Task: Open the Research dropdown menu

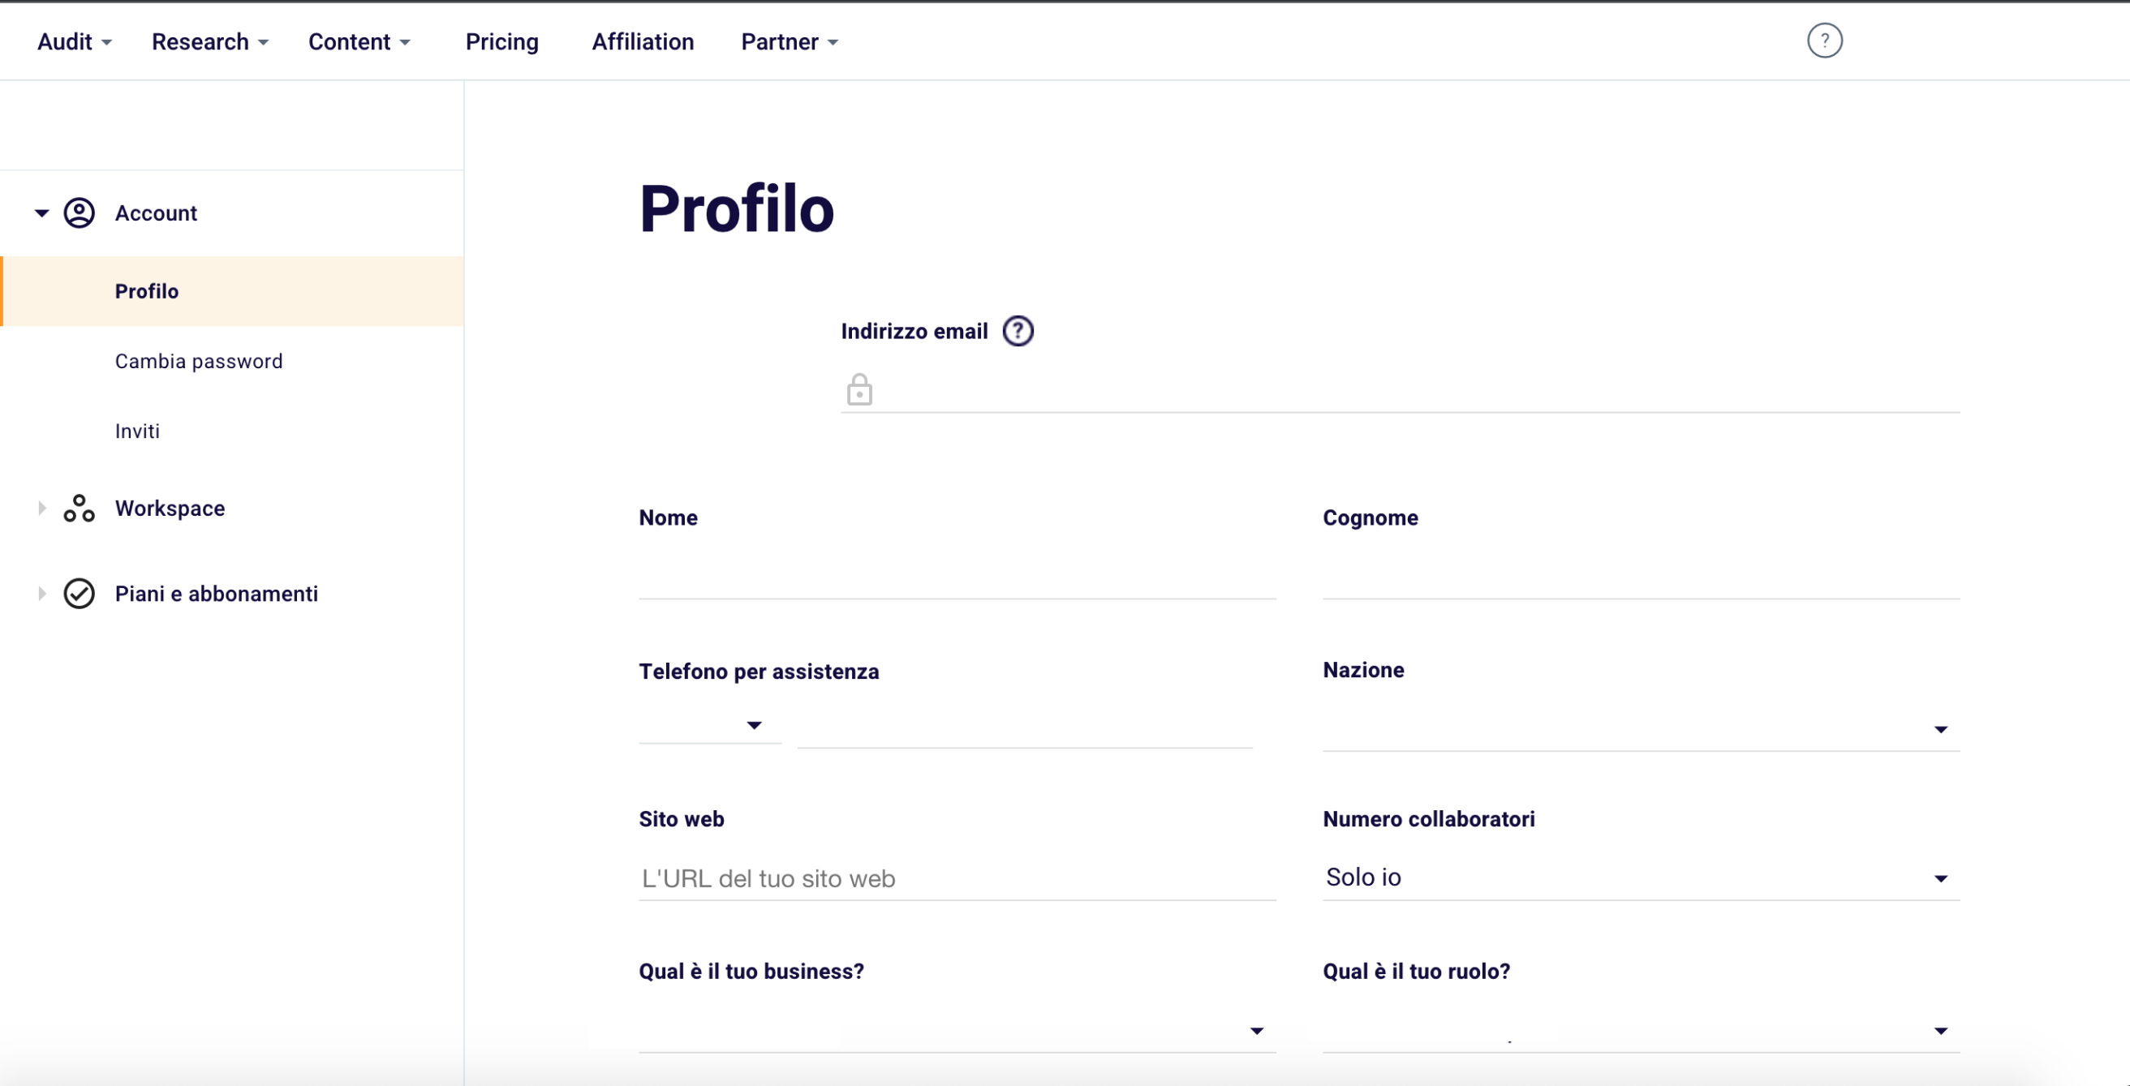Action: coord(210,41)
